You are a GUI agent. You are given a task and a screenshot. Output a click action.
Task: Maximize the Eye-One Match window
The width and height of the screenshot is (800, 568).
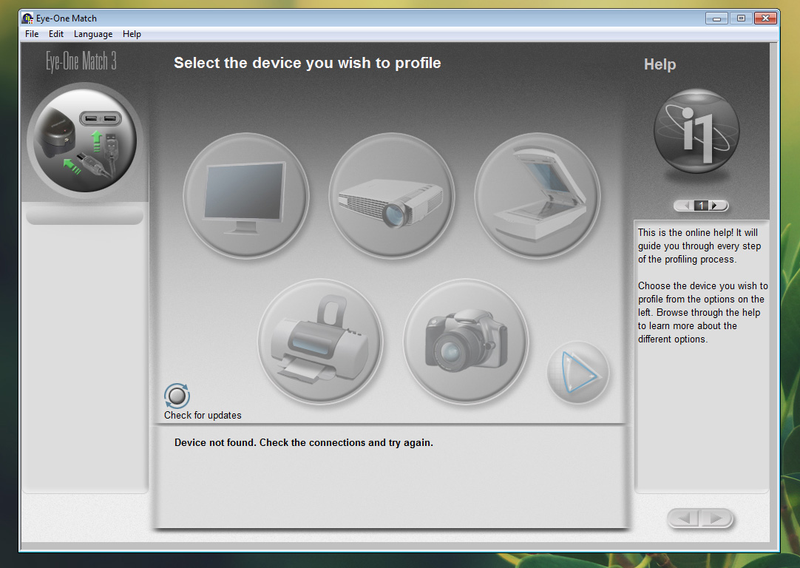click(741, 18)
